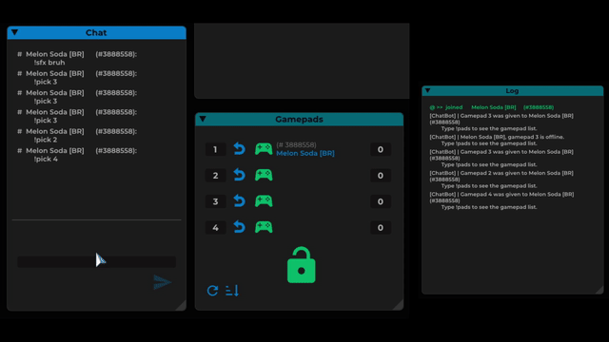Image resolution: width=609 pixels, height=342 pixels.
Task: Collapse the Log panel with its triangle
Action: point(427,90)
